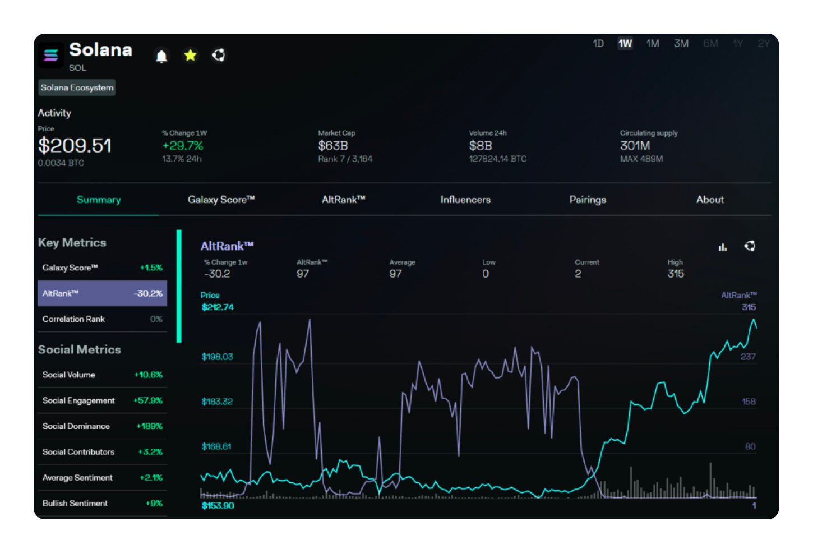Image resolution: width=813 pixels, height=544 pixels.
Task: Click the AltRank™ chart panel title
Action: (227, 246)
